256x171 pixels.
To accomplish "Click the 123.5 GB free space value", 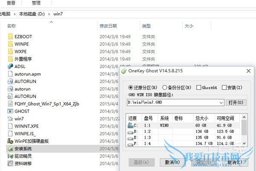I will (x=225, y=132).
